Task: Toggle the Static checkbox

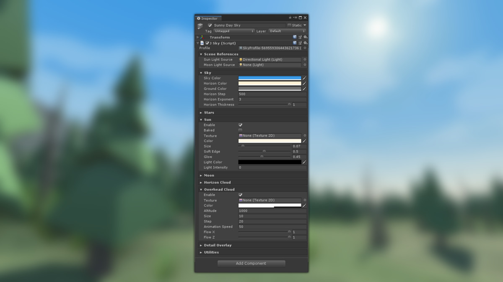Action: tap(289, 25)
